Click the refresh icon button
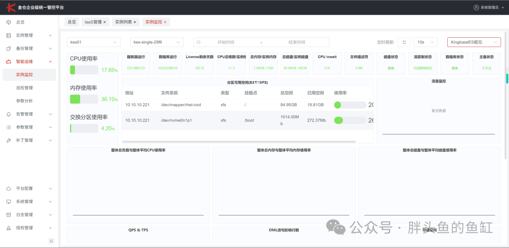 (404, 42)
